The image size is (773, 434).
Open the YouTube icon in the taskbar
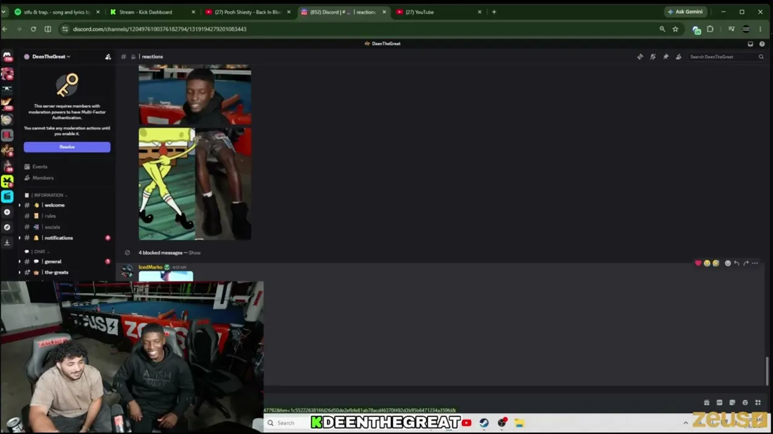466,423
